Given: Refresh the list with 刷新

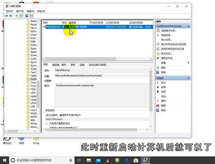Looking at the screenshot, I should coord(163,68).
